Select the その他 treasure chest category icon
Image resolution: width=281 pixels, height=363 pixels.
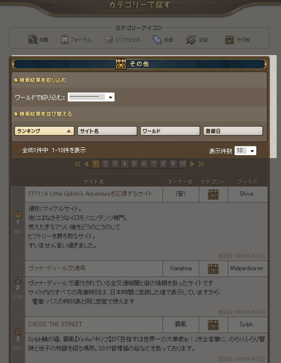click(229, 40)
